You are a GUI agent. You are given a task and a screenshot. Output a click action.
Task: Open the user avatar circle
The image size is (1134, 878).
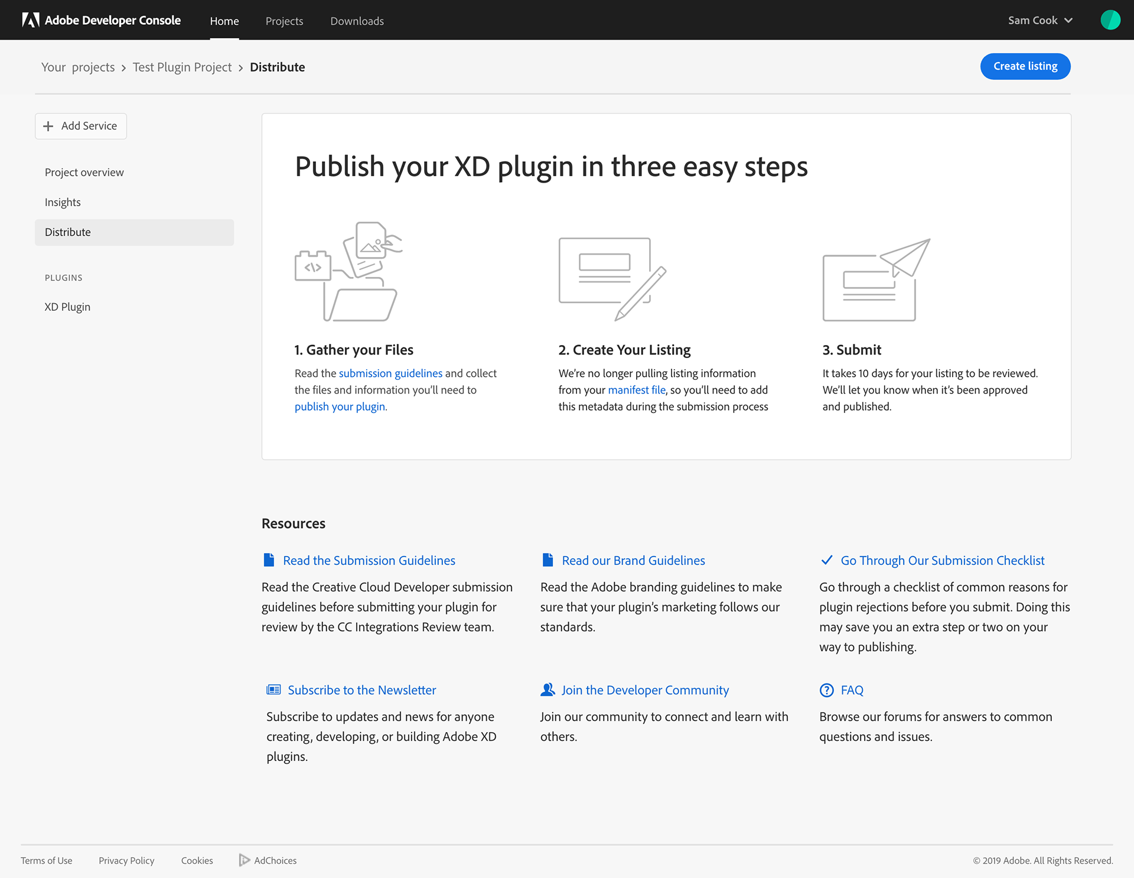(x=1110, y=20)
